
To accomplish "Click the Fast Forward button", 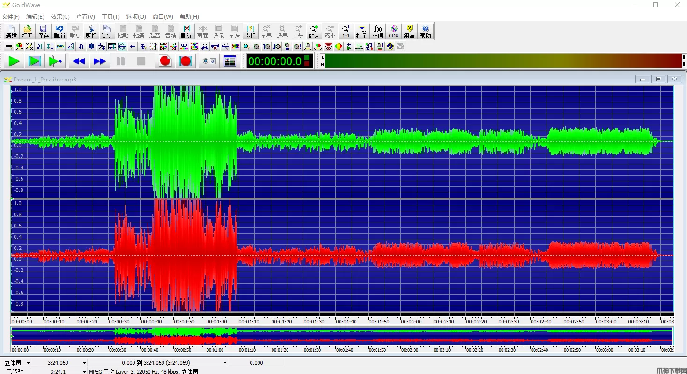I will click(100, 61).
